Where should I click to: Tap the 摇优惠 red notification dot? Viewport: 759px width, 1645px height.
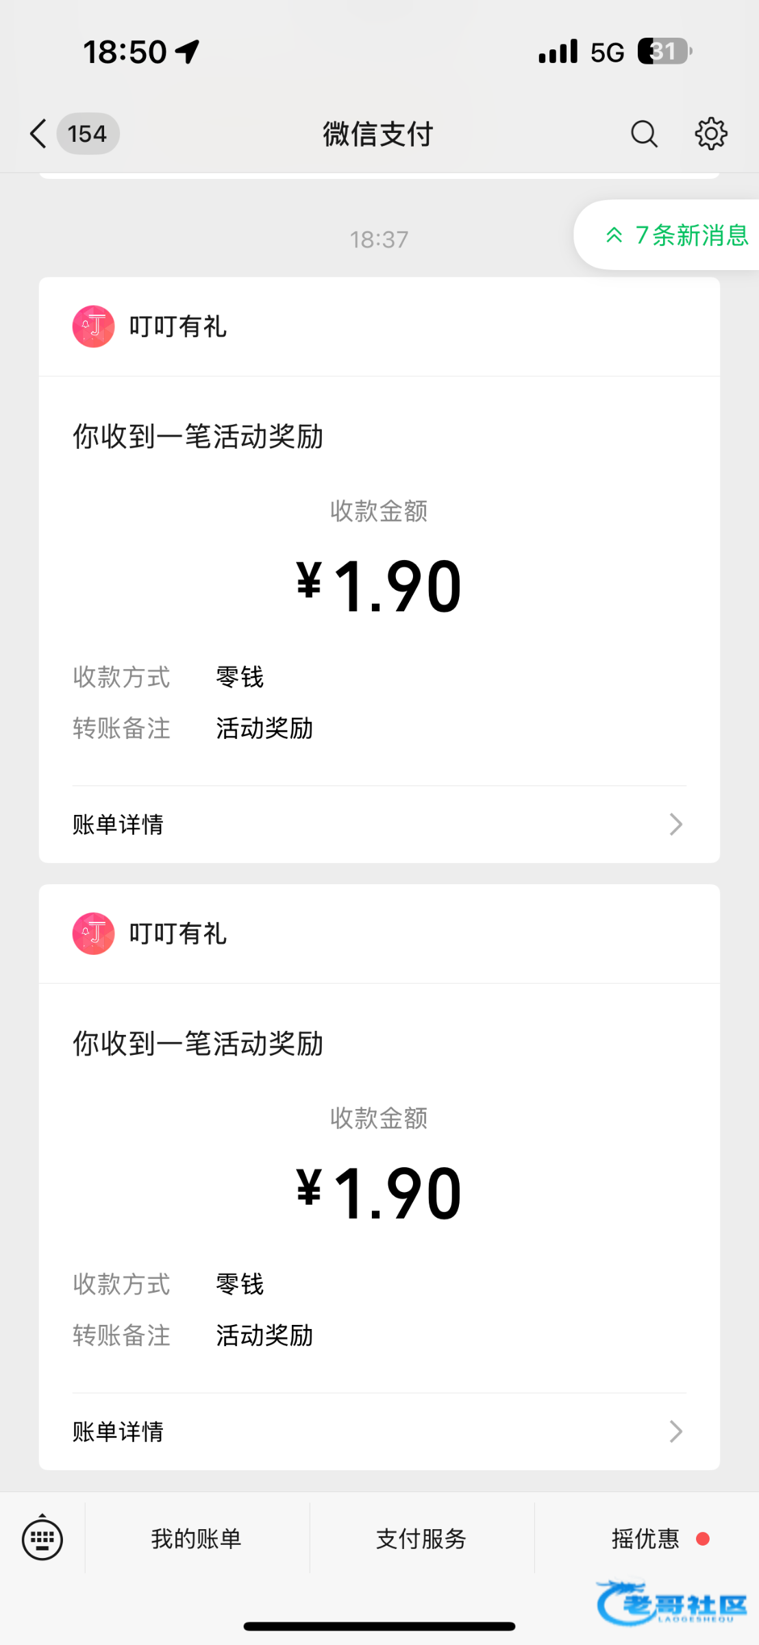tap(702, 1539)
